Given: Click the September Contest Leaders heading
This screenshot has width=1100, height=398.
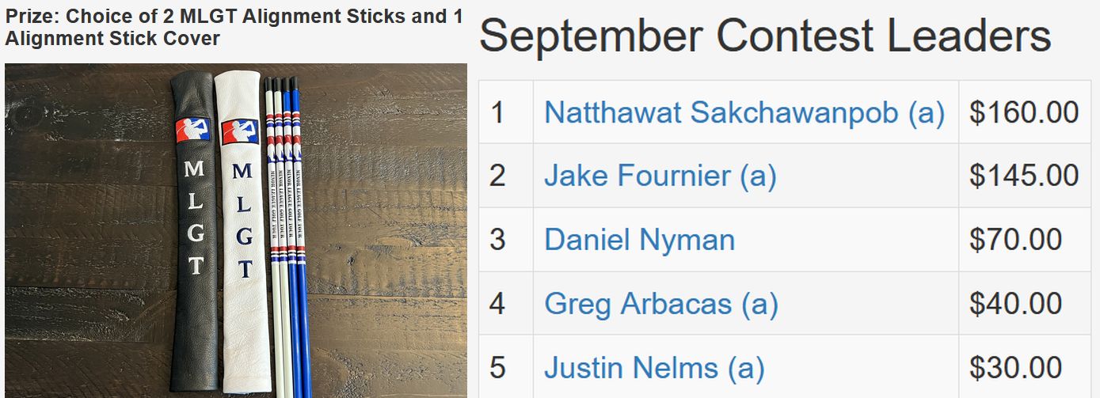Looking at the screenshot, I should point(765,36).
